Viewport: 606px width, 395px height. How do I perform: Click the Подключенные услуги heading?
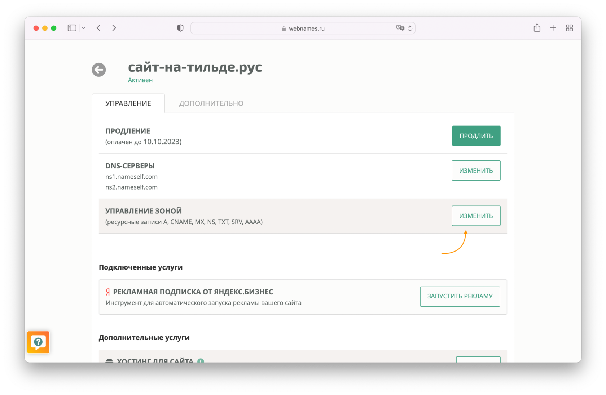141,267
